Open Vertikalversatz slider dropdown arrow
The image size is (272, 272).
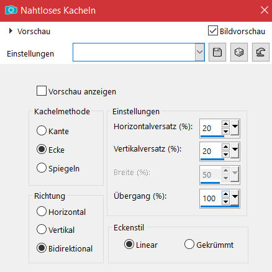click(x=235, y=150)
